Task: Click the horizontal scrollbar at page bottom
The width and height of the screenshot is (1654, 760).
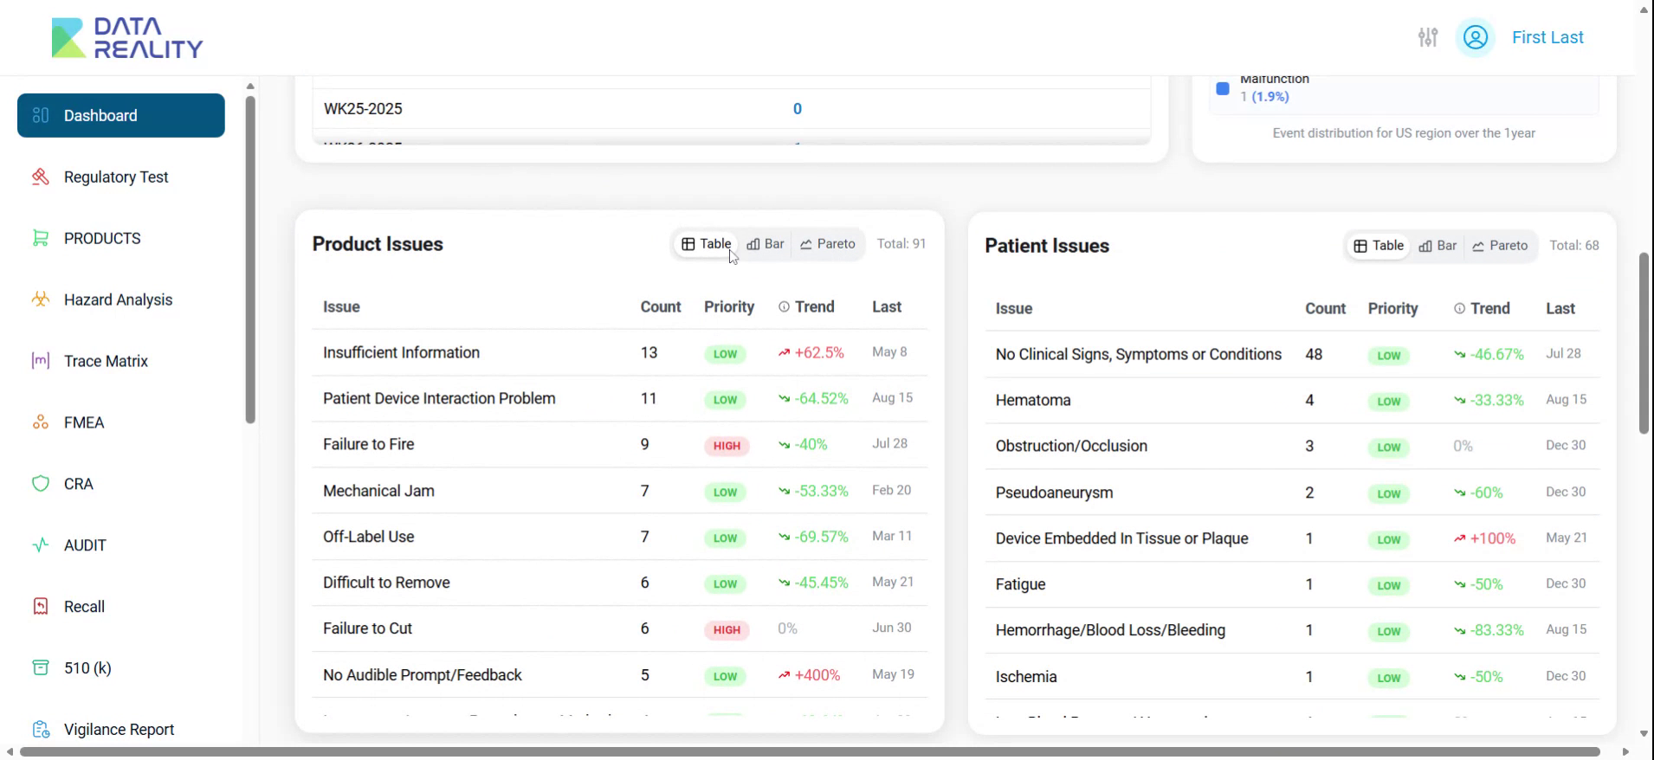Action: coord(809,751)
